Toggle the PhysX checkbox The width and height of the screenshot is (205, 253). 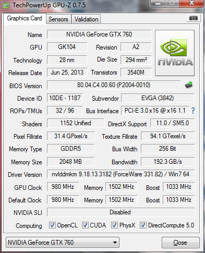(x=114, y=225)
